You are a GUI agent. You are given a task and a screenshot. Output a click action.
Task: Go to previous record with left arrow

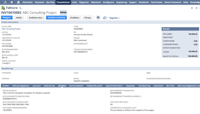click(192, 8)
